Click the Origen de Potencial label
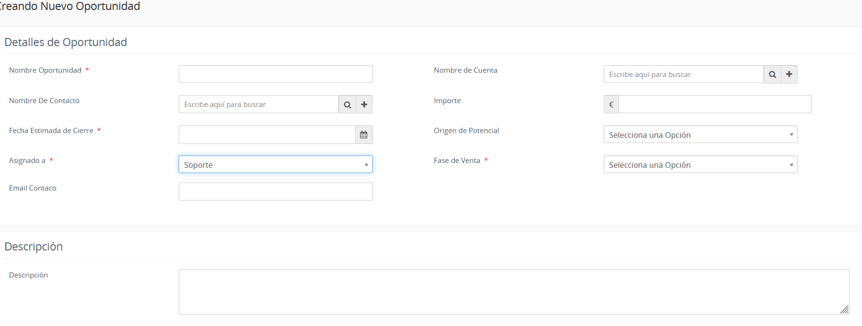This screenshot has height=326, width=862. [x=466, y=131]
